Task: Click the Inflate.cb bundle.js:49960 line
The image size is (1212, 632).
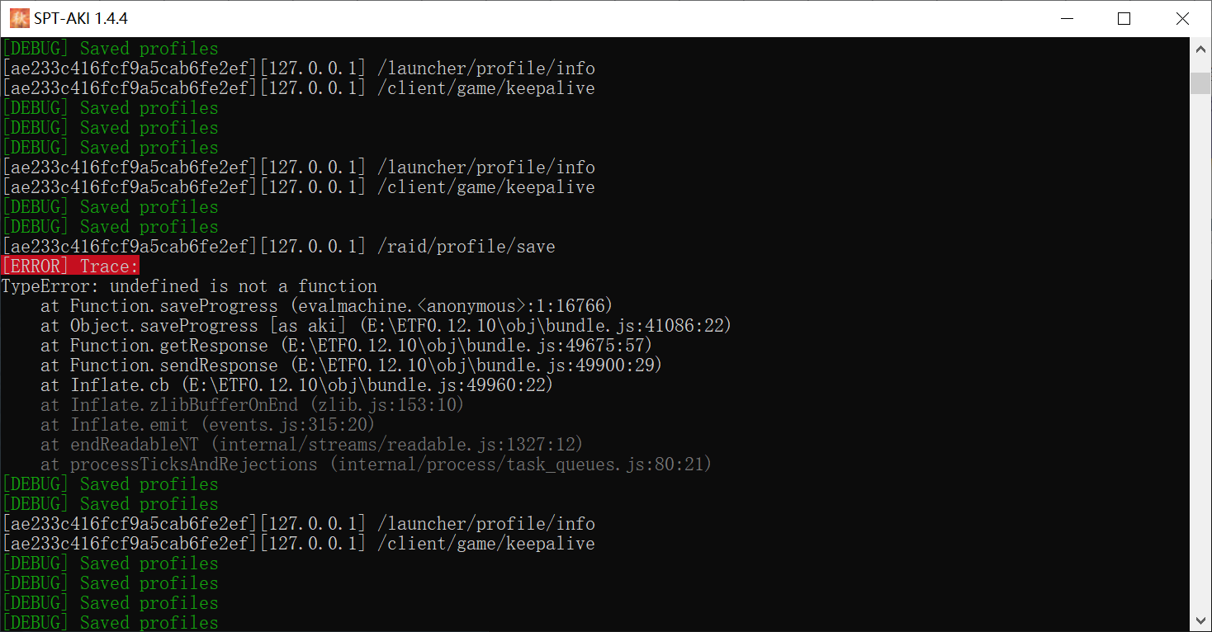Action: 296,385
